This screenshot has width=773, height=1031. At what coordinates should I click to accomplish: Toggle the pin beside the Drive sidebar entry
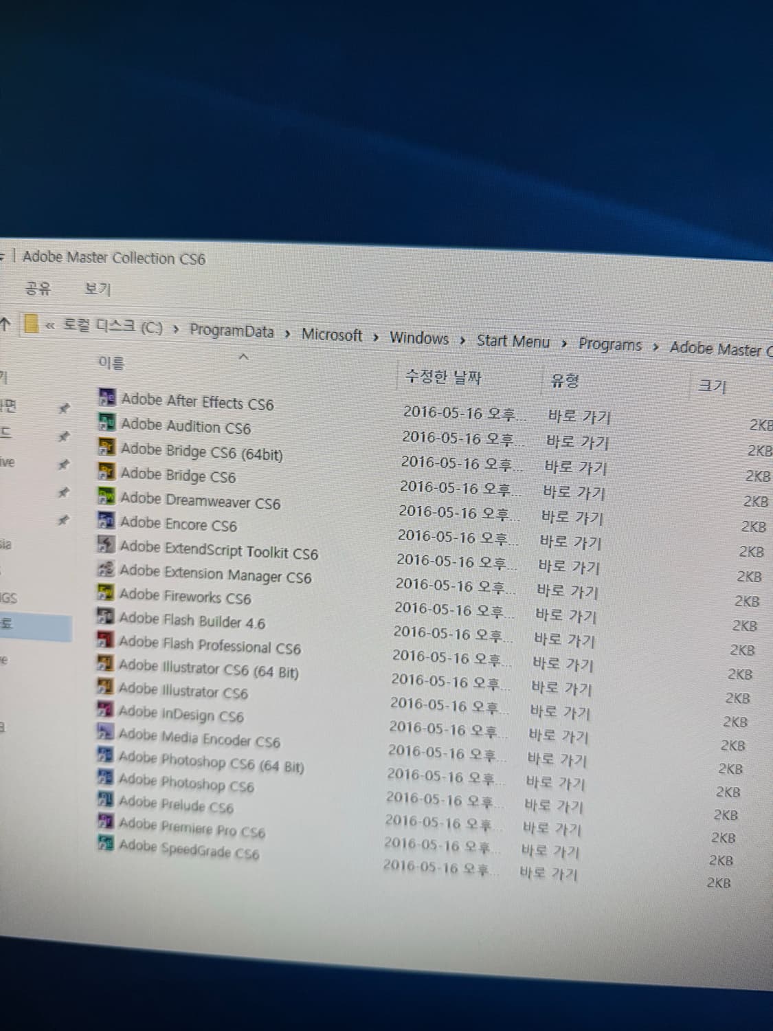tap(65, 464)
